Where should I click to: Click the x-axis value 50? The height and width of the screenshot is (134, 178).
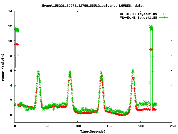tap(46, 126)
